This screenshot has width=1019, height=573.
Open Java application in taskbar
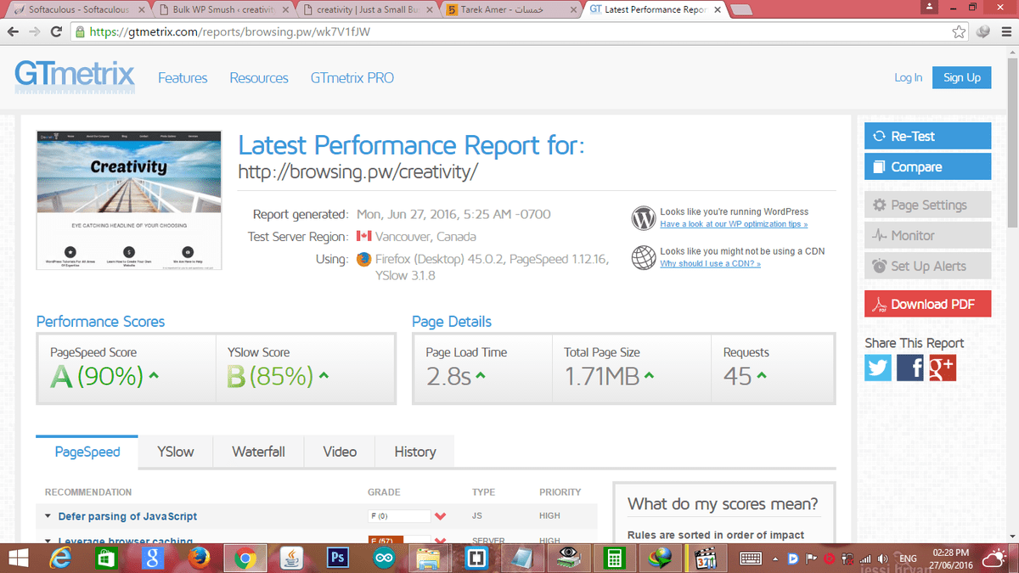291,558
